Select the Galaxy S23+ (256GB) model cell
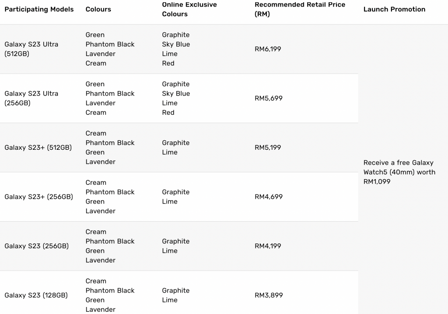 tap(38, 197)
